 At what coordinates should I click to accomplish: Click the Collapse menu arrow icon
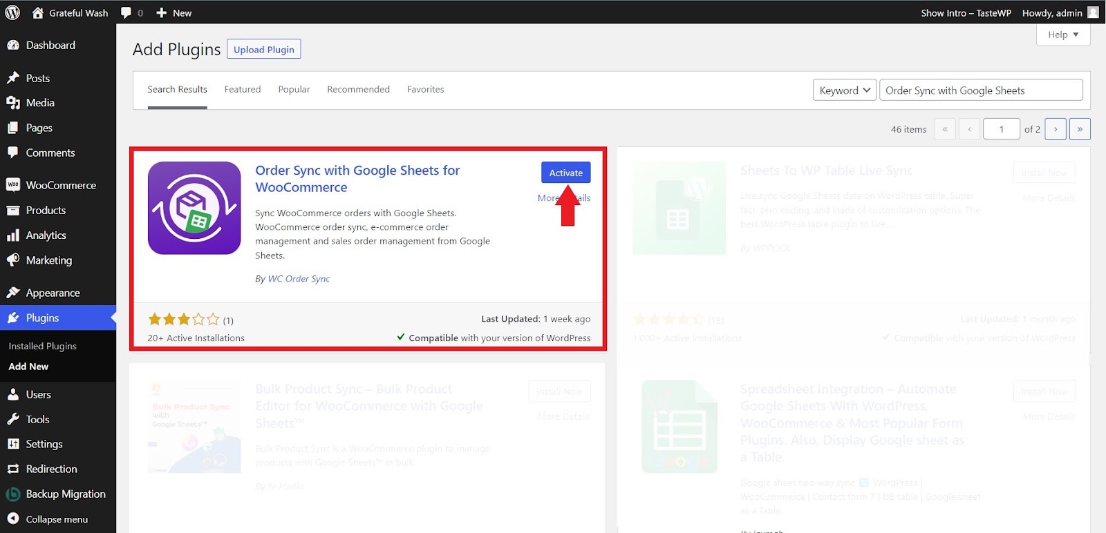[x=13, y=519]
